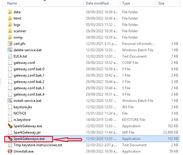Click the gateway.conf.bak.4 file icon
Image resolution: width=183 pixels, height=155 pixels.
10,94
